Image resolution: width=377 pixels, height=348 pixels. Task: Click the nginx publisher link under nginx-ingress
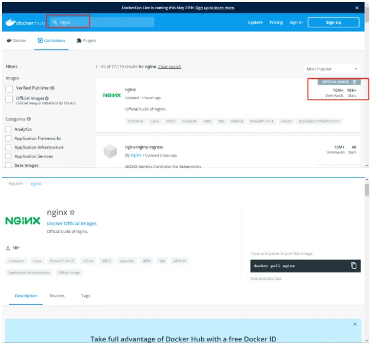[x=136, y=155]
